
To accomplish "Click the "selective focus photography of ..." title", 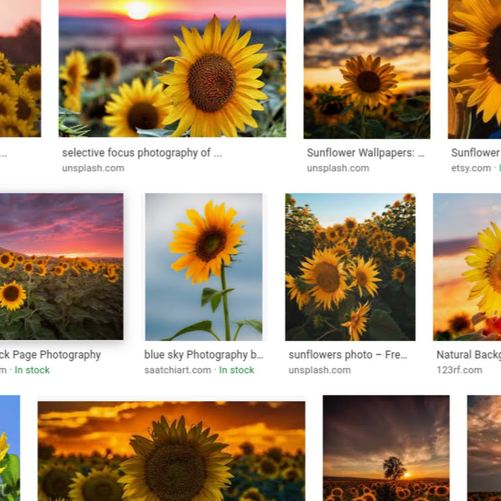I will pyautogui.click(x=142, y=153).
